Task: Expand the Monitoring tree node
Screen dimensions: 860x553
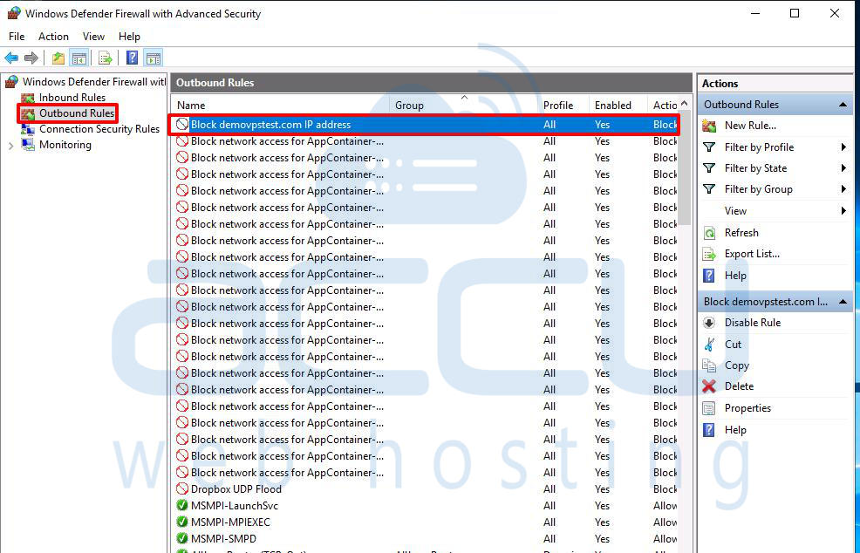Action: [10, 145]
